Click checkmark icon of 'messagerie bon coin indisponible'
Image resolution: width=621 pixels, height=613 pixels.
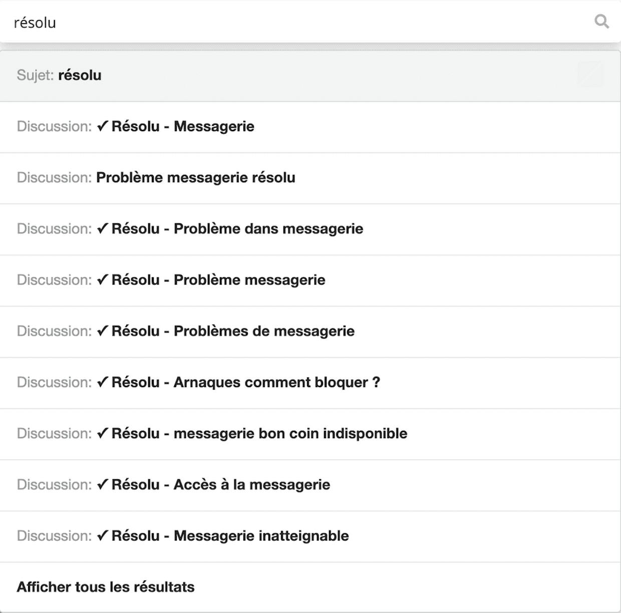tap(103, 433)
